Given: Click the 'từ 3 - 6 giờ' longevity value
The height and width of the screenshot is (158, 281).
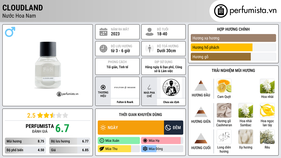Looking at the screenshot, I should [120, 51].
